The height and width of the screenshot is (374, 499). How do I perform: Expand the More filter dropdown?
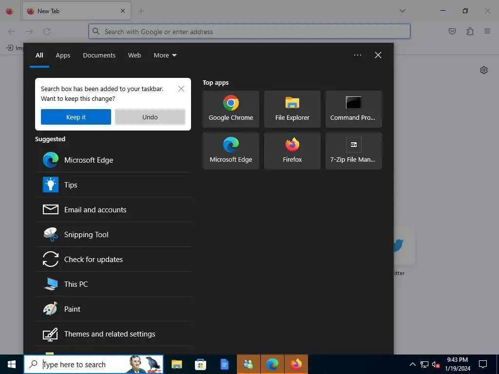tap(165, 56)
